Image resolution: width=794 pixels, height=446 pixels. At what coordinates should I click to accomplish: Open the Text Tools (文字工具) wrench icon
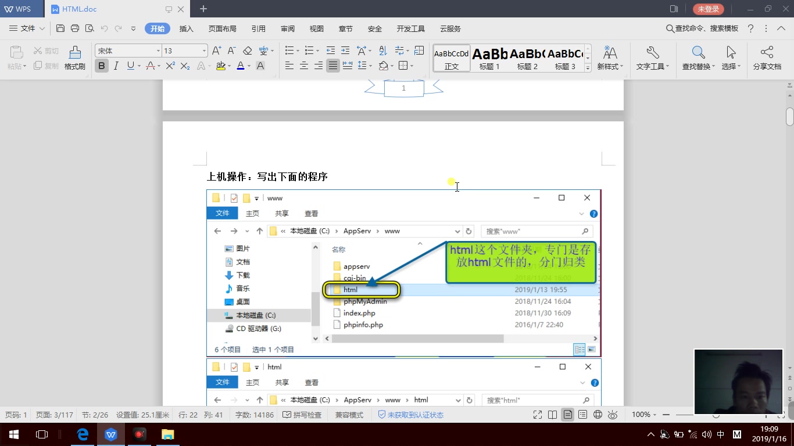coord(652,58)
